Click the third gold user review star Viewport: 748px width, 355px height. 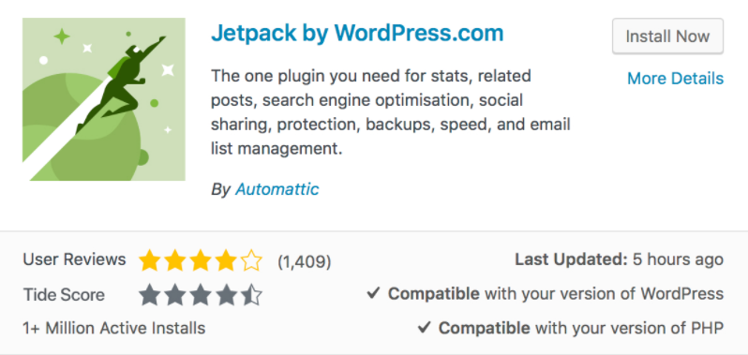point(201,260)
